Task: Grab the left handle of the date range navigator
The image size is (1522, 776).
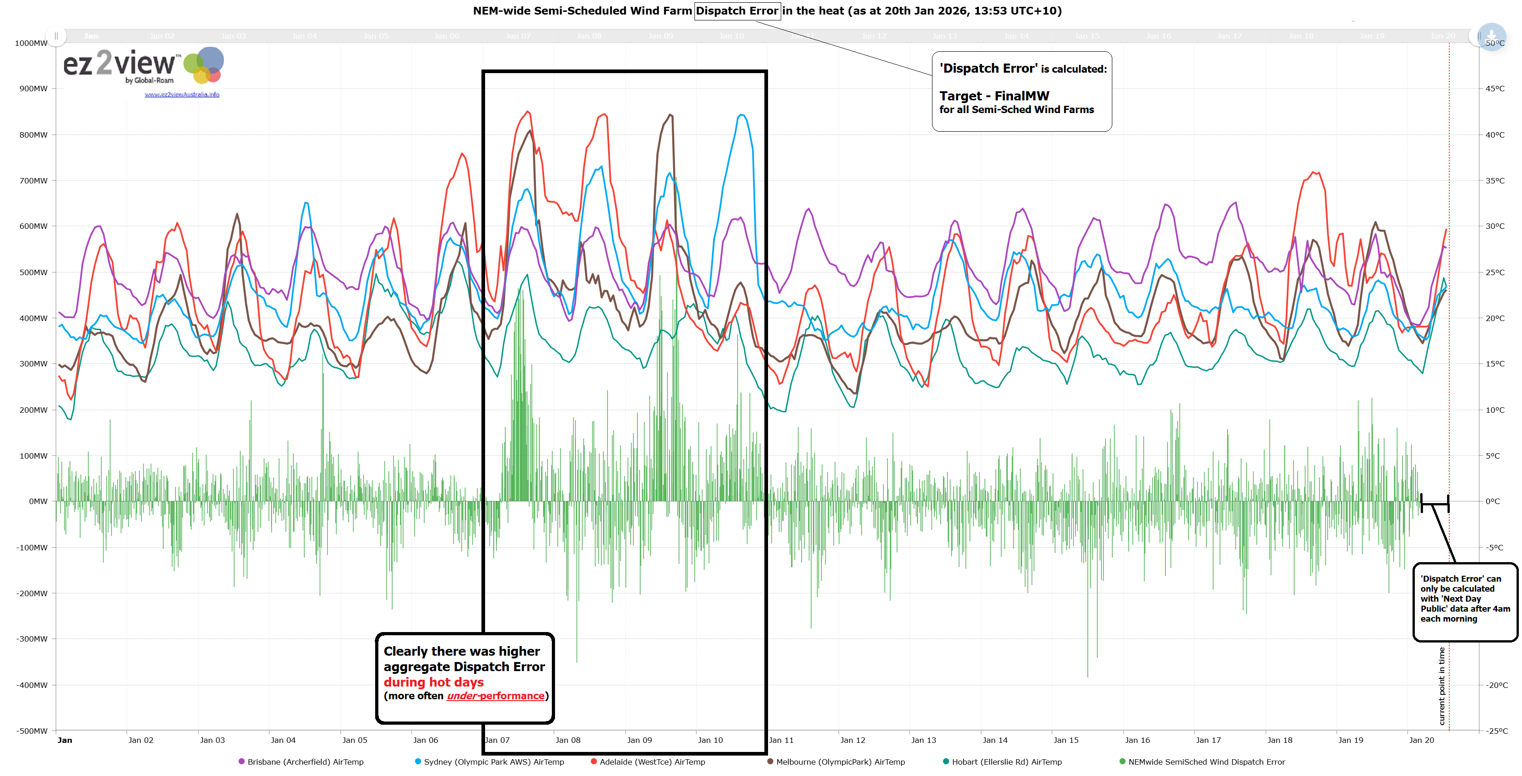Action: [56, 36]
